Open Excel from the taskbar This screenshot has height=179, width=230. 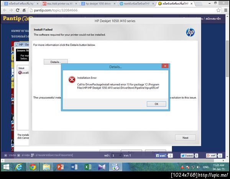(x=88, y=167)
